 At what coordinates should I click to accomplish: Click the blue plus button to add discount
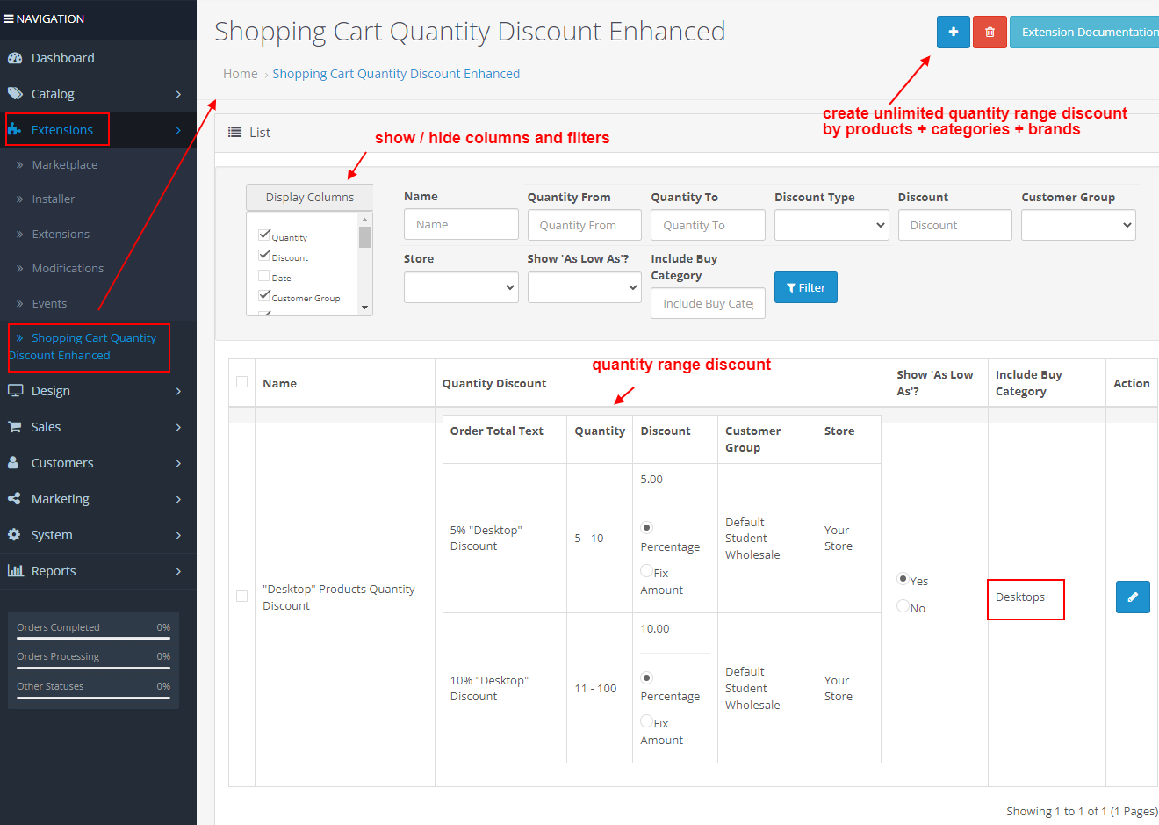(x=953, y=32)
